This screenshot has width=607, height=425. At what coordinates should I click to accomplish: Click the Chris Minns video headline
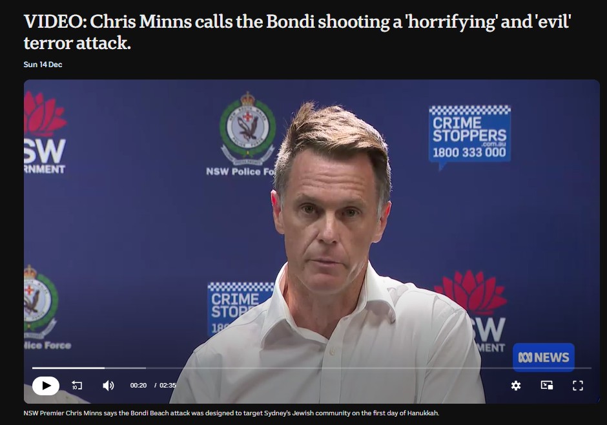(297, 32)
